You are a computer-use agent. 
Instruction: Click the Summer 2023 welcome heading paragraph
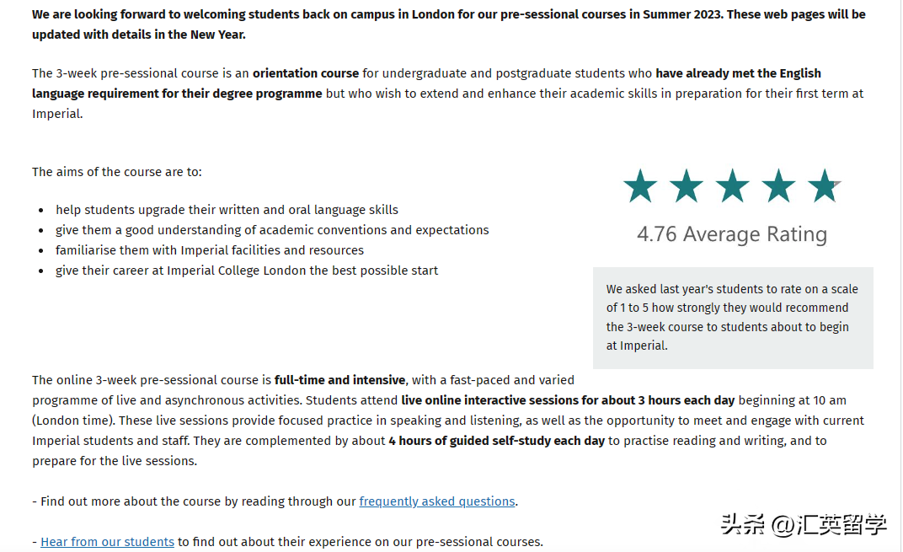[449, 24]
